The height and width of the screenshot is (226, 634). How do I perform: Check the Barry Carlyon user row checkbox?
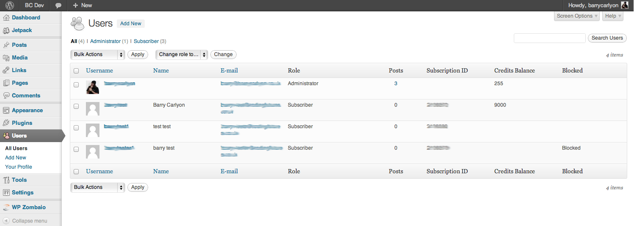(76, 106)
